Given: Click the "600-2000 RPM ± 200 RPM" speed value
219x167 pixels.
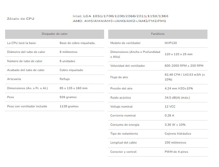Looking at the screenshot, I should pyautogui.click(x=184, y=66).
